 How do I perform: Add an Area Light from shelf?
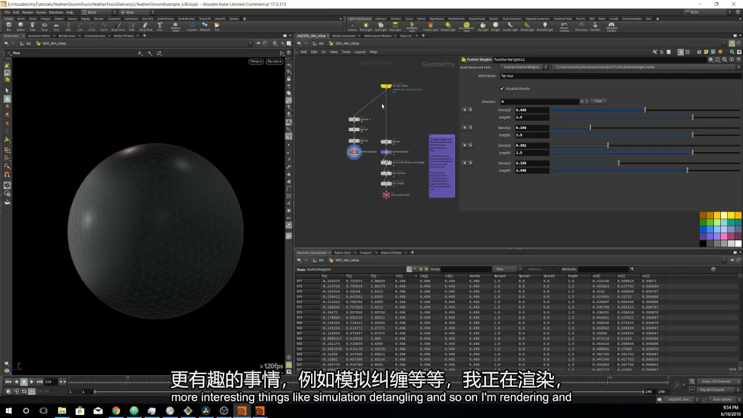pyautogui.click(x=396, y=27)
